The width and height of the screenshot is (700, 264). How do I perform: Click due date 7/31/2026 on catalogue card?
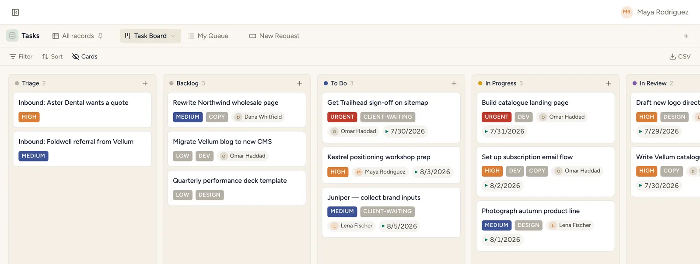504,131
